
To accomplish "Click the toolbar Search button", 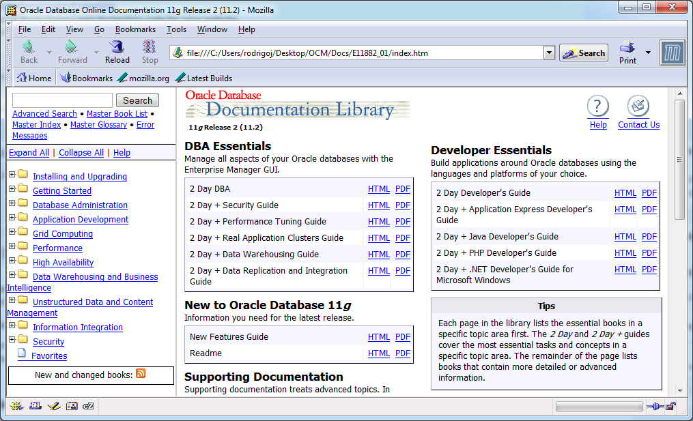I will point(583,53).
